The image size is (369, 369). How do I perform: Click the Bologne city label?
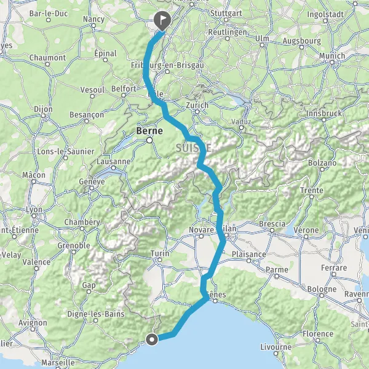coord(322,289)
